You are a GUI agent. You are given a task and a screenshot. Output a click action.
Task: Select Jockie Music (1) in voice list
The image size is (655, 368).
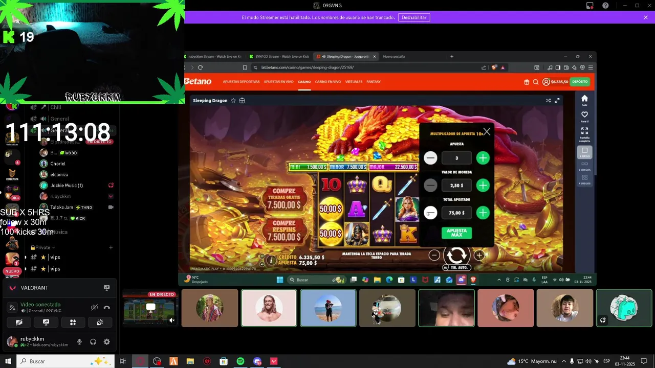(67, 185)
